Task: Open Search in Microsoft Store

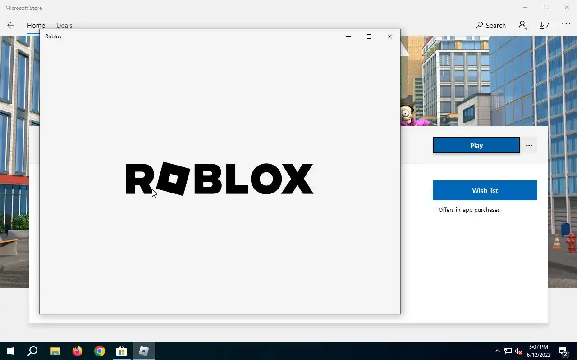Action: point(490,26)
